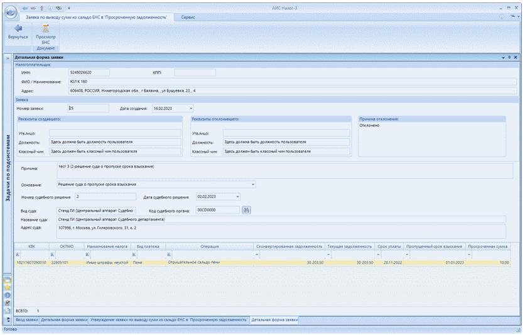Sort by Текущая задолженность column header

(x=349, y=246)
